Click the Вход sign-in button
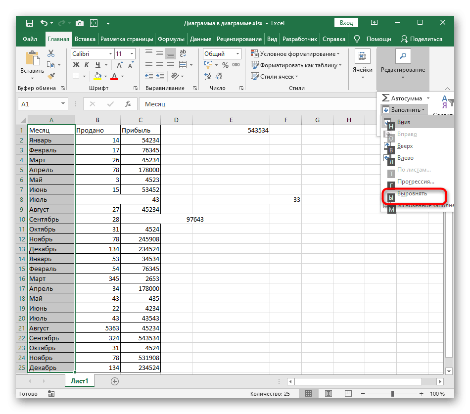The image size is (470, 414). (346, 23)
